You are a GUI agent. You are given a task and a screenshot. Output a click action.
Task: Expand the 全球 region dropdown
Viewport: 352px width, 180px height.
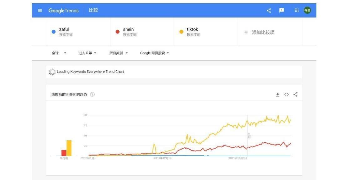59,53
